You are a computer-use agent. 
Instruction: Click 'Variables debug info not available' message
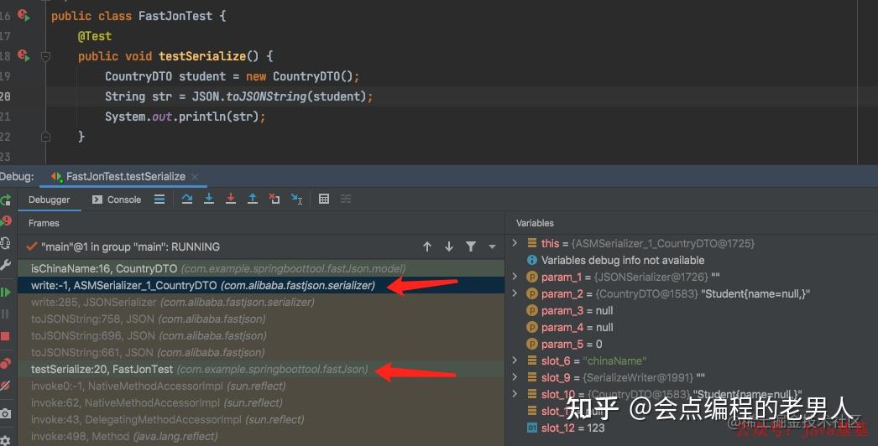623,260
